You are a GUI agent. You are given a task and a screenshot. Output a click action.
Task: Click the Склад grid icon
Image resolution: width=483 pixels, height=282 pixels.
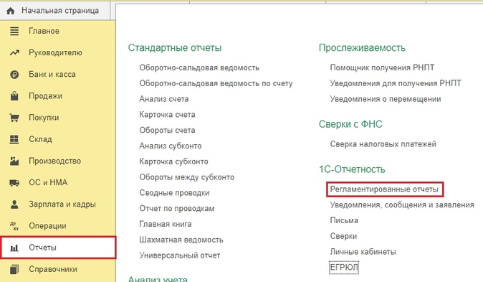point(14,139)
